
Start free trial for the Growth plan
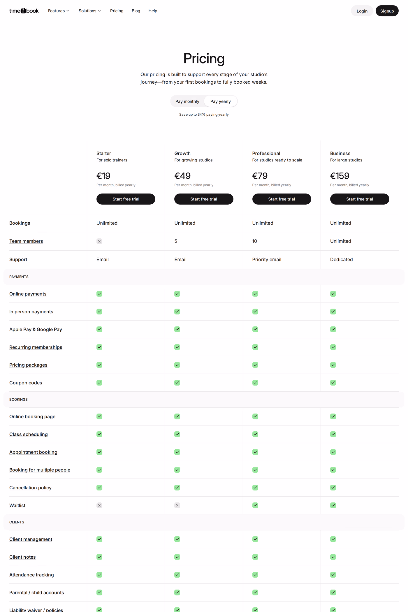pos(204,199)
